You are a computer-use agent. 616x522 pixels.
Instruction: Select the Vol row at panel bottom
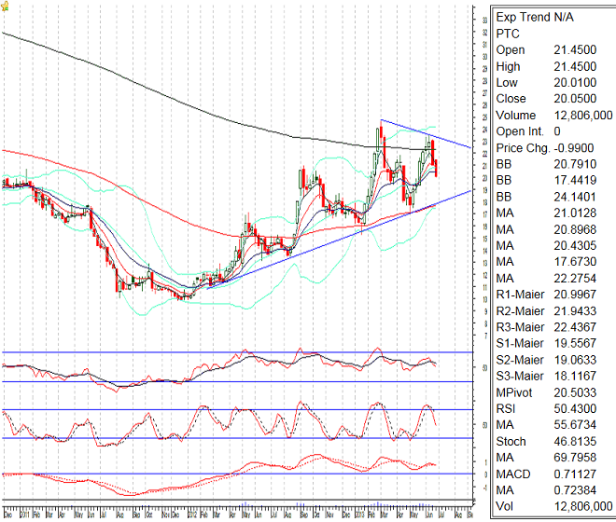pyautogui.click(x=553, y=506)
